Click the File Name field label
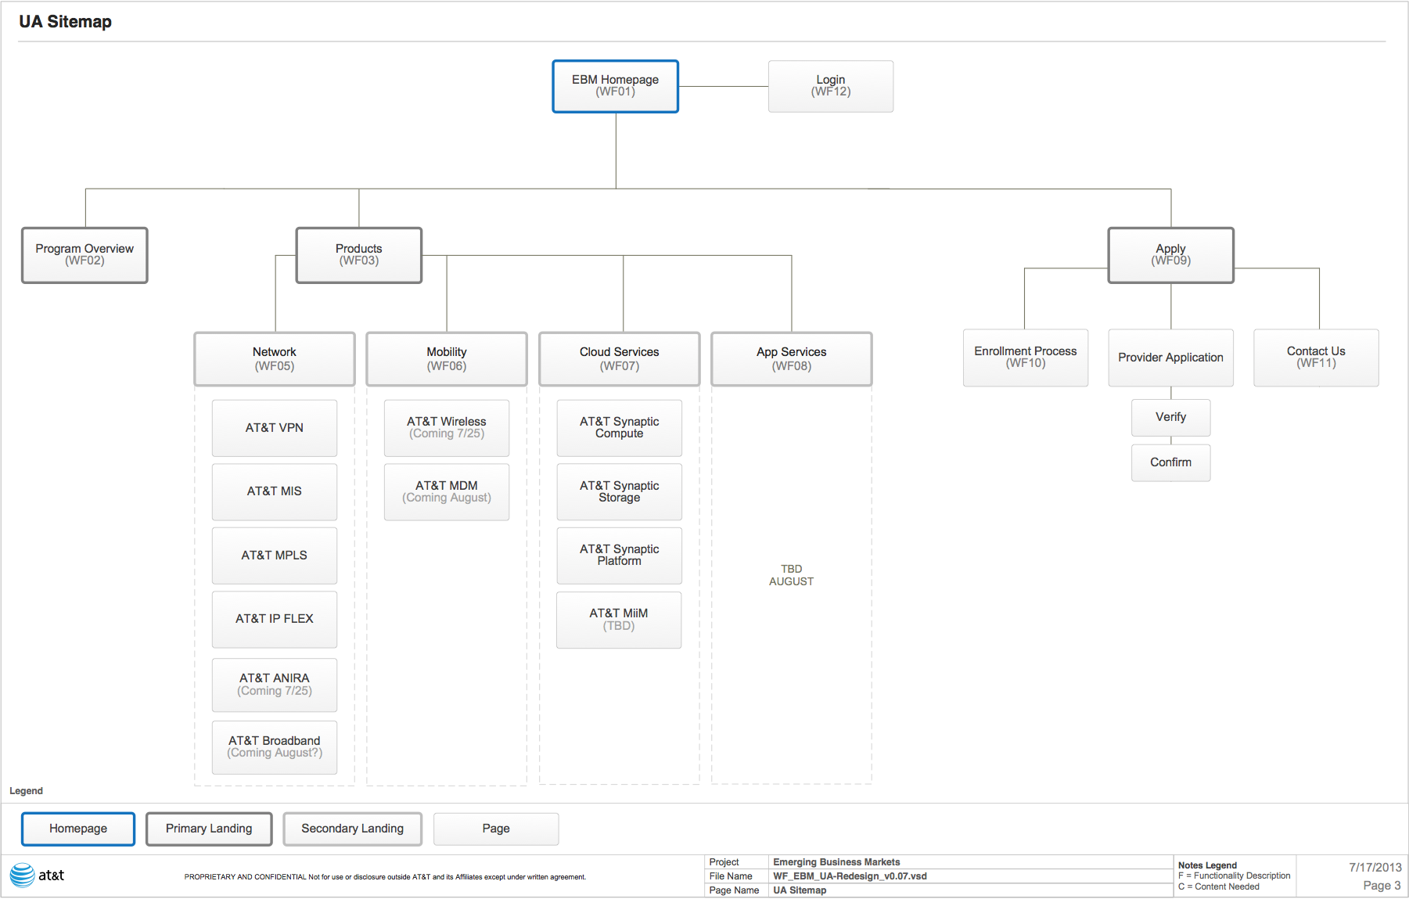Viewport: 1409px width, 899px height. tap(731, 876)
